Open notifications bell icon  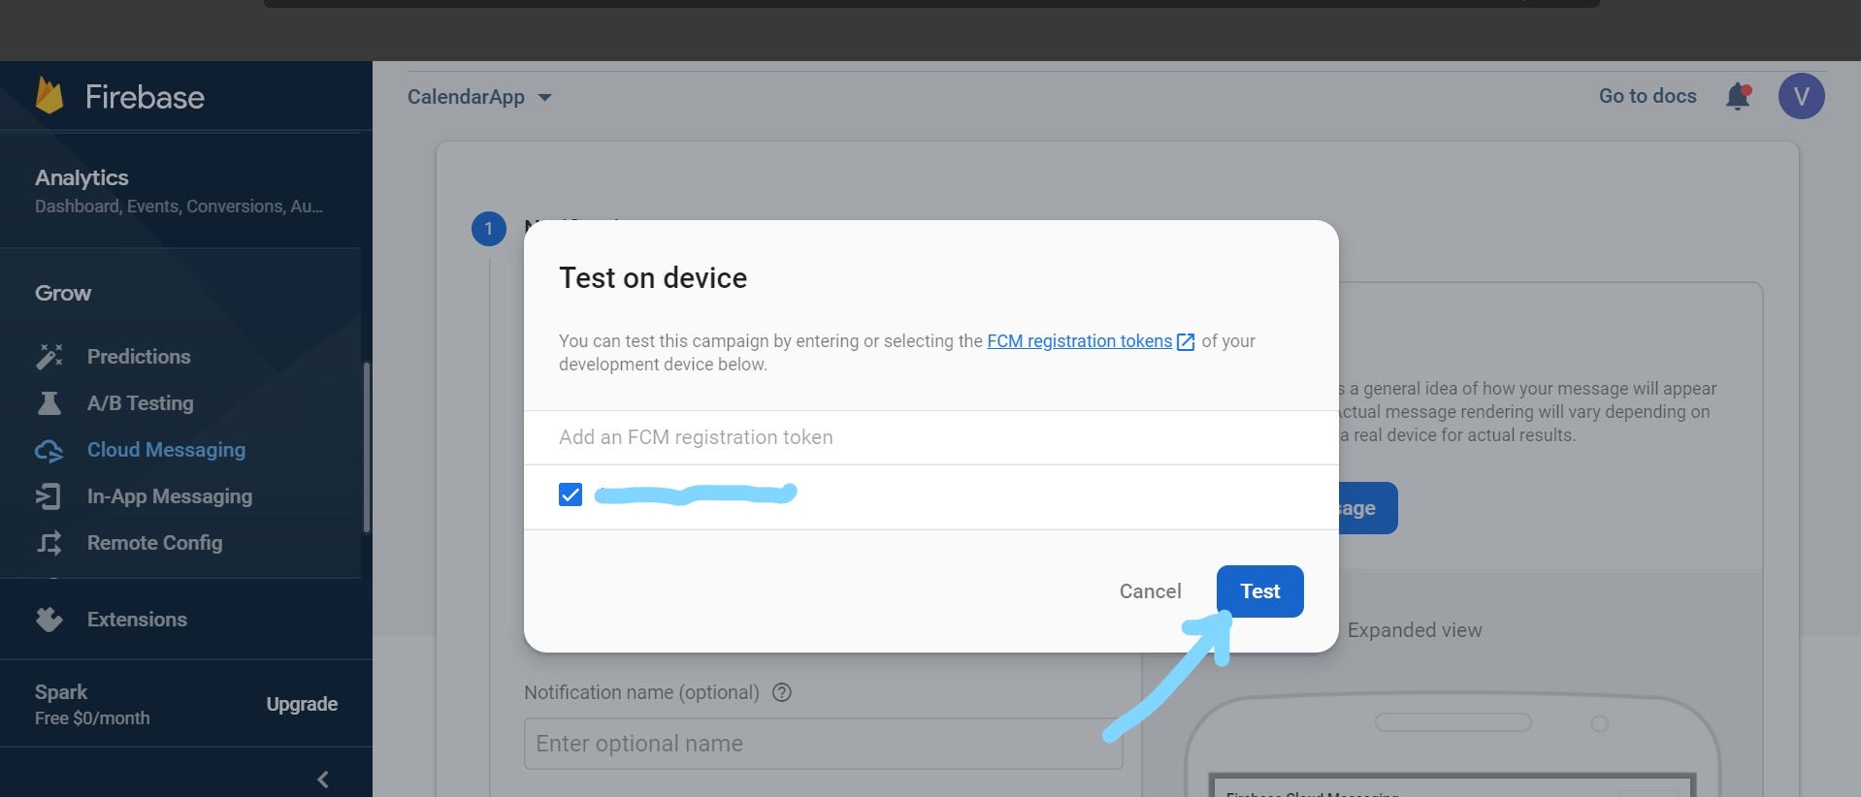1738,96
